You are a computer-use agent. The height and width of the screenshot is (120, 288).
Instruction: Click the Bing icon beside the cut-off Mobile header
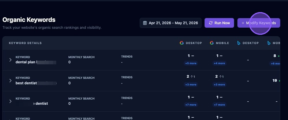tap(269, 43)
